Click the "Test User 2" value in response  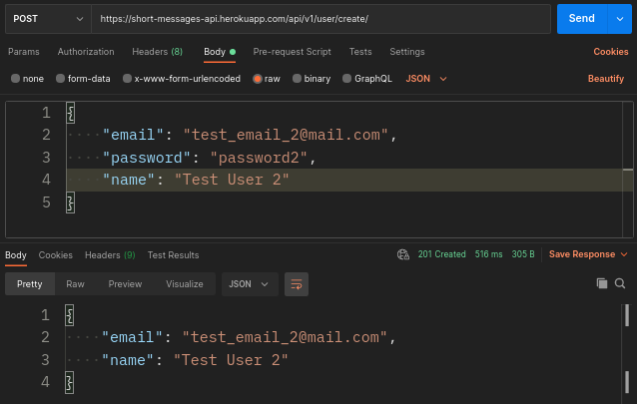[x=231, y=360]
